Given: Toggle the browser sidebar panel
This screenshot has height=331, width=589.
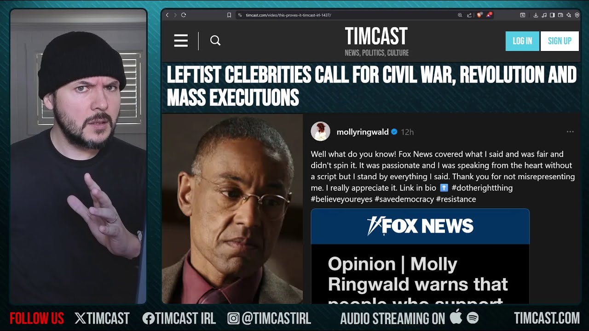Looking at the screenshot, I should click(x=552, y=15).
